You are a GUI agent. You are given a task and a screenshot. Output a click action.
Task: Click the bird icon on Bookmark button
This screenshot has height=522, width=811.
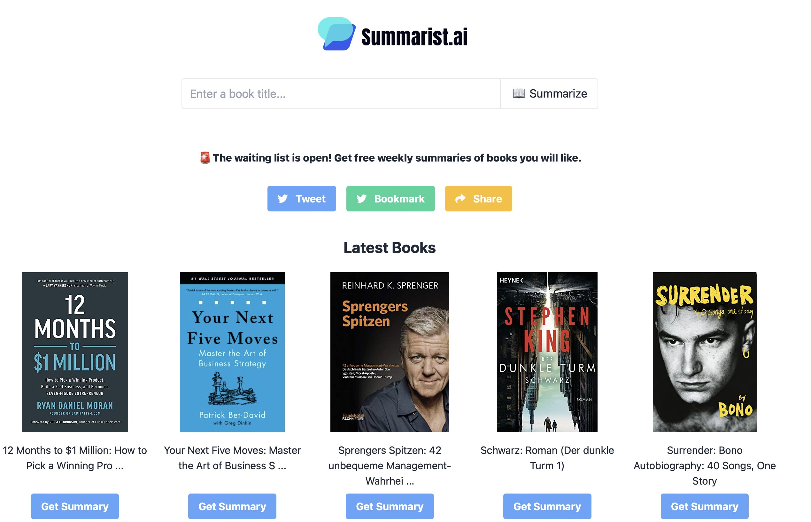click(x=361, y=199)
